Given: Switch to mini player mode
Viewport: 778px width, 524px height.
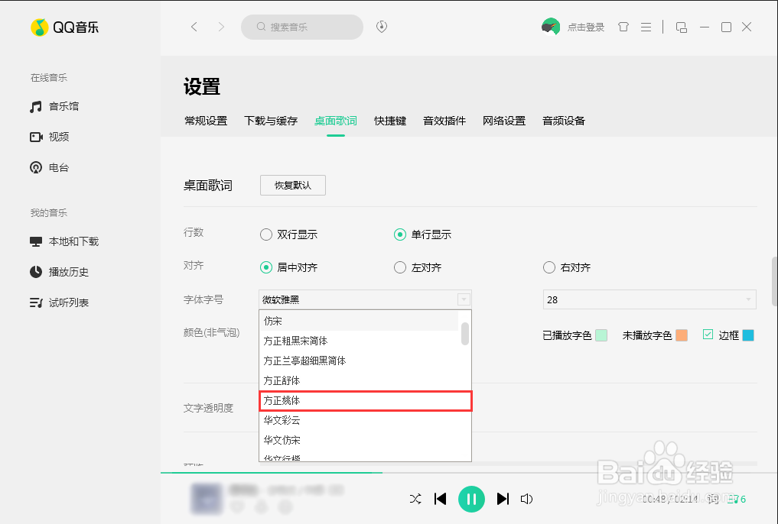Looking at the screenshot, I should tap(681, 27).
